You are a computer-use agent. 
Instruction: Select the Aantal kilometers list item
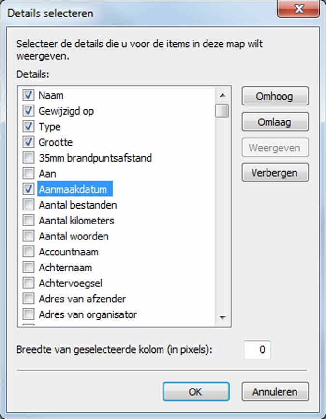(x=76, y=221)
